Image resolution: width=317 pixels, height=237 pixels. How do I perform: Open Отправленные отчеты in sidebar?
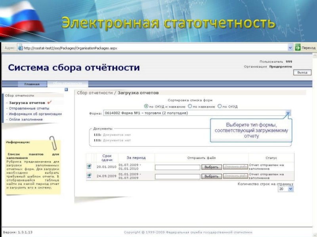click(29, 108)
